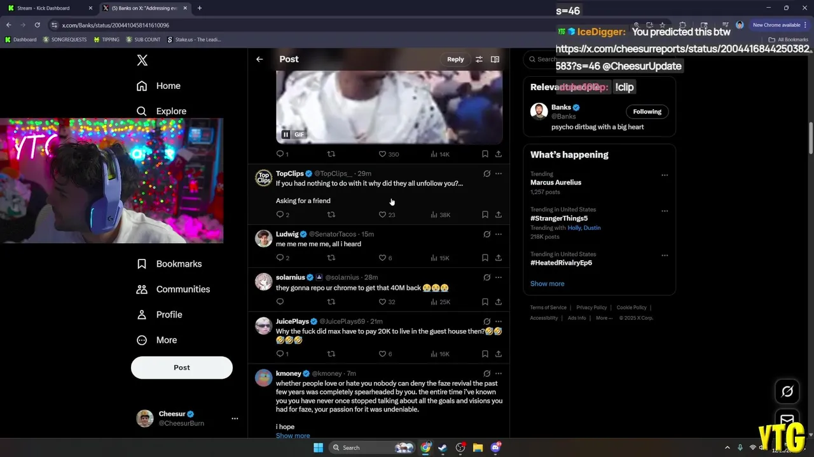Repost the TopClips reply
This screenshot has height=457, width=814.
331,215
